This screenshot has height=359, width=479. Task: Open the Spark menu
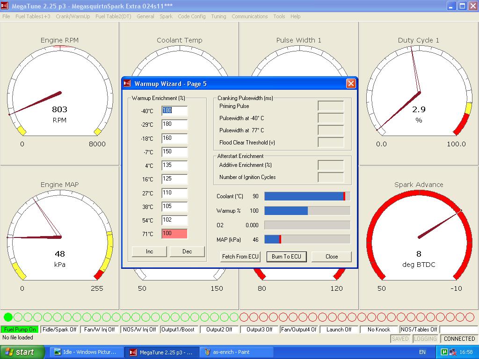(x=166, y=16)
